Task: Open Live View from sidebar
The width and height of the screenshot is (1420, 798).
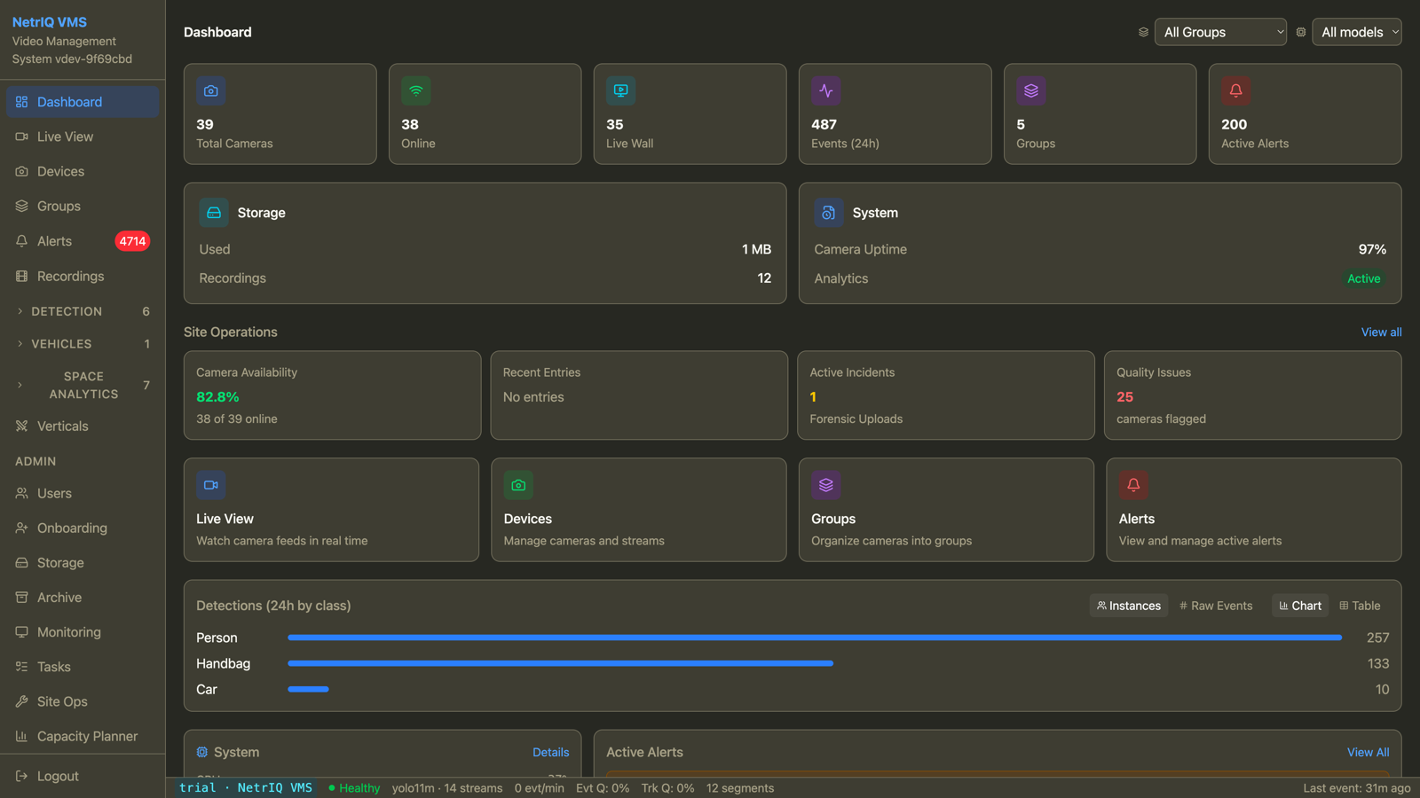Action: click(x=83, y=137)
